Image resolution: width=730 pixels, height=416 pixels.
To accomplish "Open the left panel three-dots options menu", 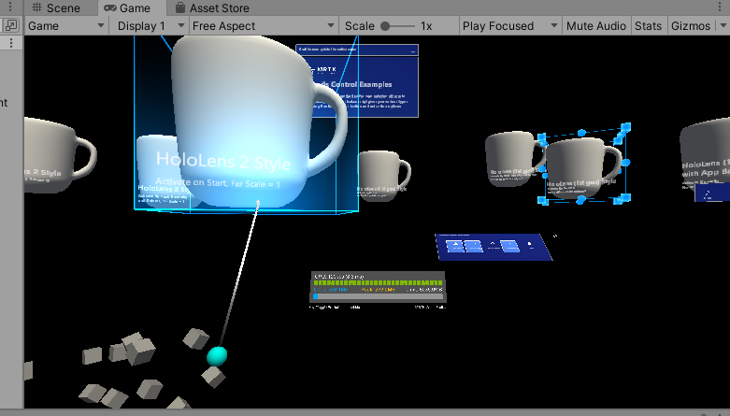I will click(x=10, y=7).
